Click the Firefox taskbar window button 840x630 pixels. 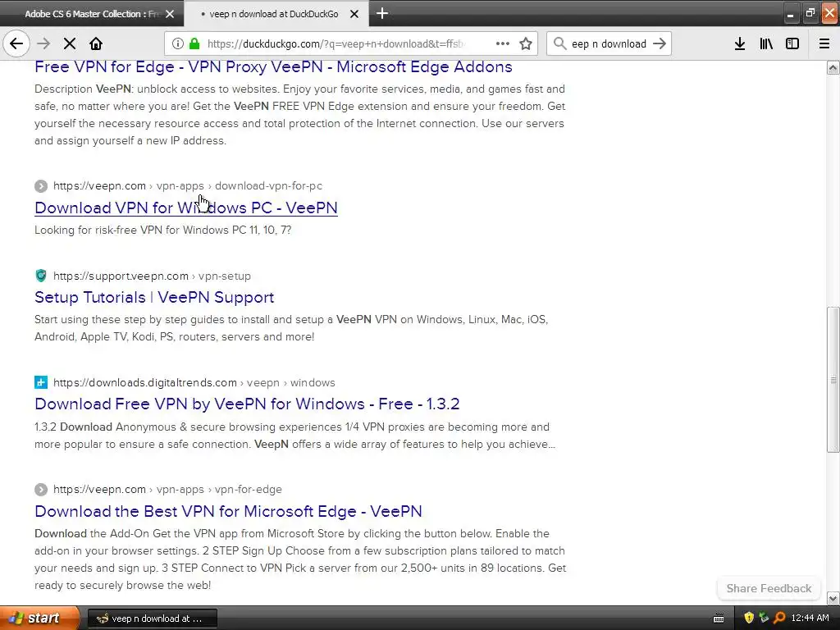pyautogui.click(x=152, y=619)
